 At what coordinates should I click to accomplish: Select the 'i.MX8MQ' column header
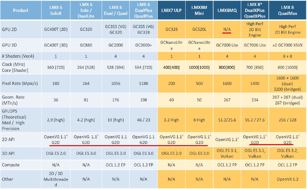tap(227, 10)
